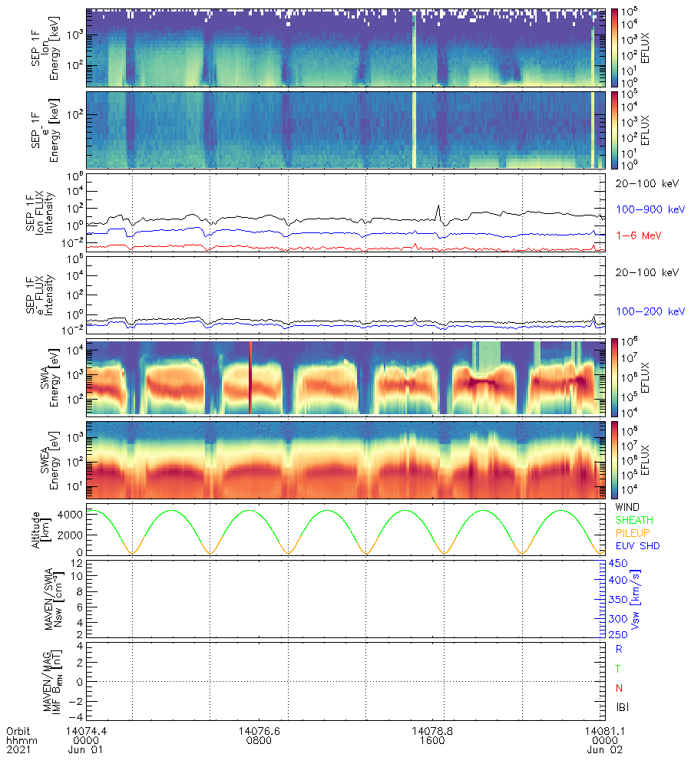
Task: Click orbit number 14076.6 on the axis
Action: [x=258, y=731]
